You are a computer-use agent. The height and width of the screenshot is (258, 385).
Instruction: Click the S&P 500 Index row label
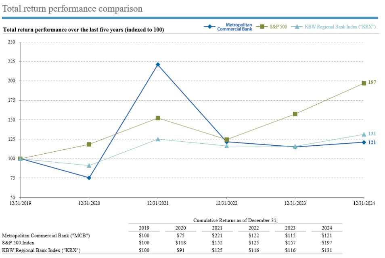pos(18,243)
